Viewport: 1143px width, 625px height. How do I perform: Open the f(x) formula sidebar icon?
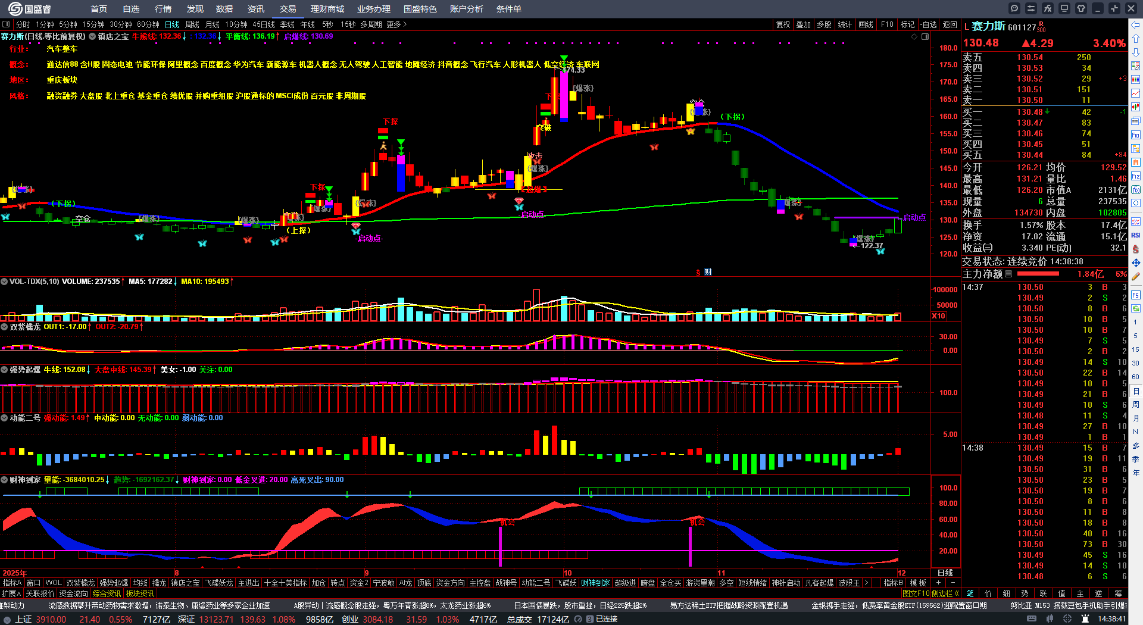(1136, 190)
